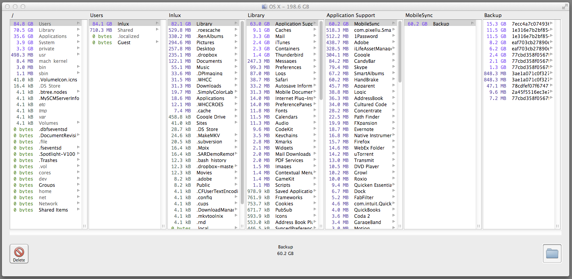Image resolution: width=572 pixels, height=279 pixels.
Task: Select Firefox row in Application Support
Action: click(361, 141)
